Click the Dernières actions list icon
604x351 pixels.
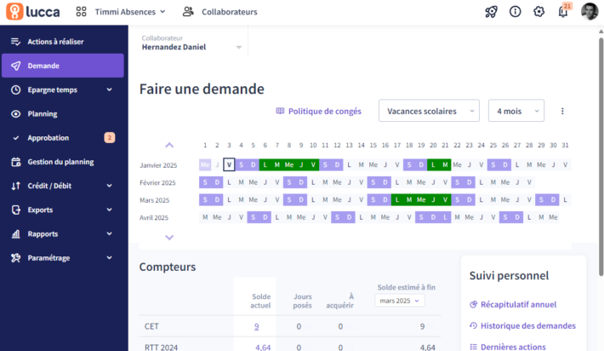pos(473,347)
